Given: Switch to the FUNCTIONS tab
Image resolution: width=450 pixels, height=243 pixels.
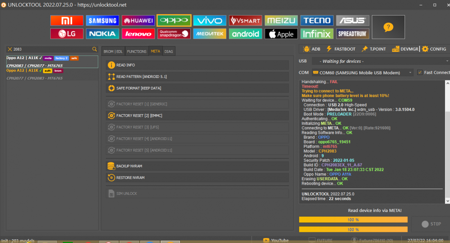Looking at the screenshot, I should pyautogui.click(x=137, y=51).
